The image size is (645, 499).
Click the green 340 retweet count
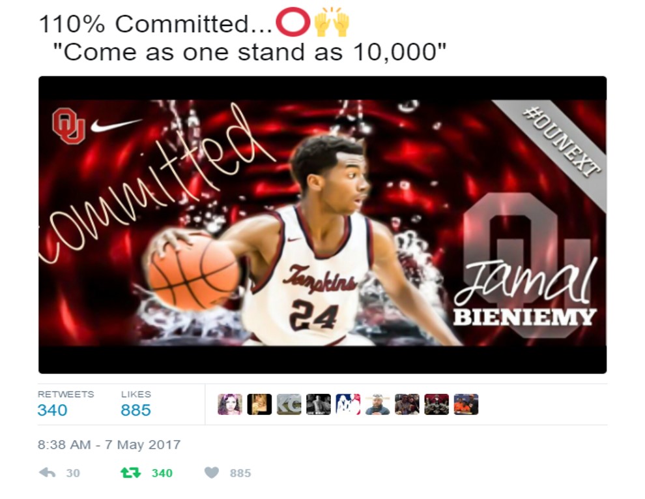(162, 473)
